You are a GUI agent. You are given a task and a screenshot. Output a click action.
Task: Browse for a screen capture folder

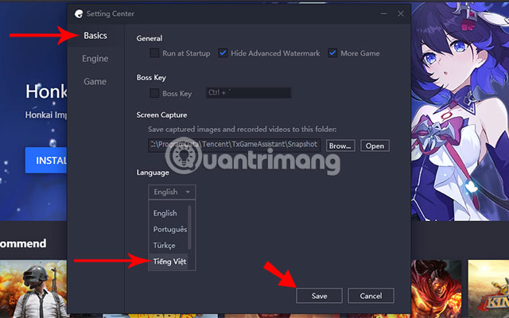(340, 145)
